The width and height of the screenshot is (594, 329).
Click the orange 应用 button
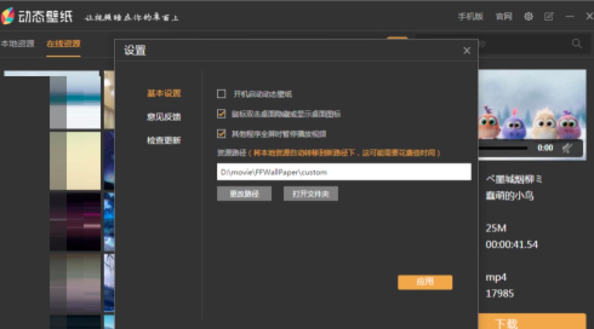click(x=425, y=282)
